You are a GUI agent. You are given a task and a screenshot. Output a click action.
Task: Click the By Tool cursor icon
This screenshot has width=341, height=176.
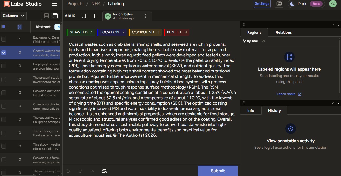[244, 41]
